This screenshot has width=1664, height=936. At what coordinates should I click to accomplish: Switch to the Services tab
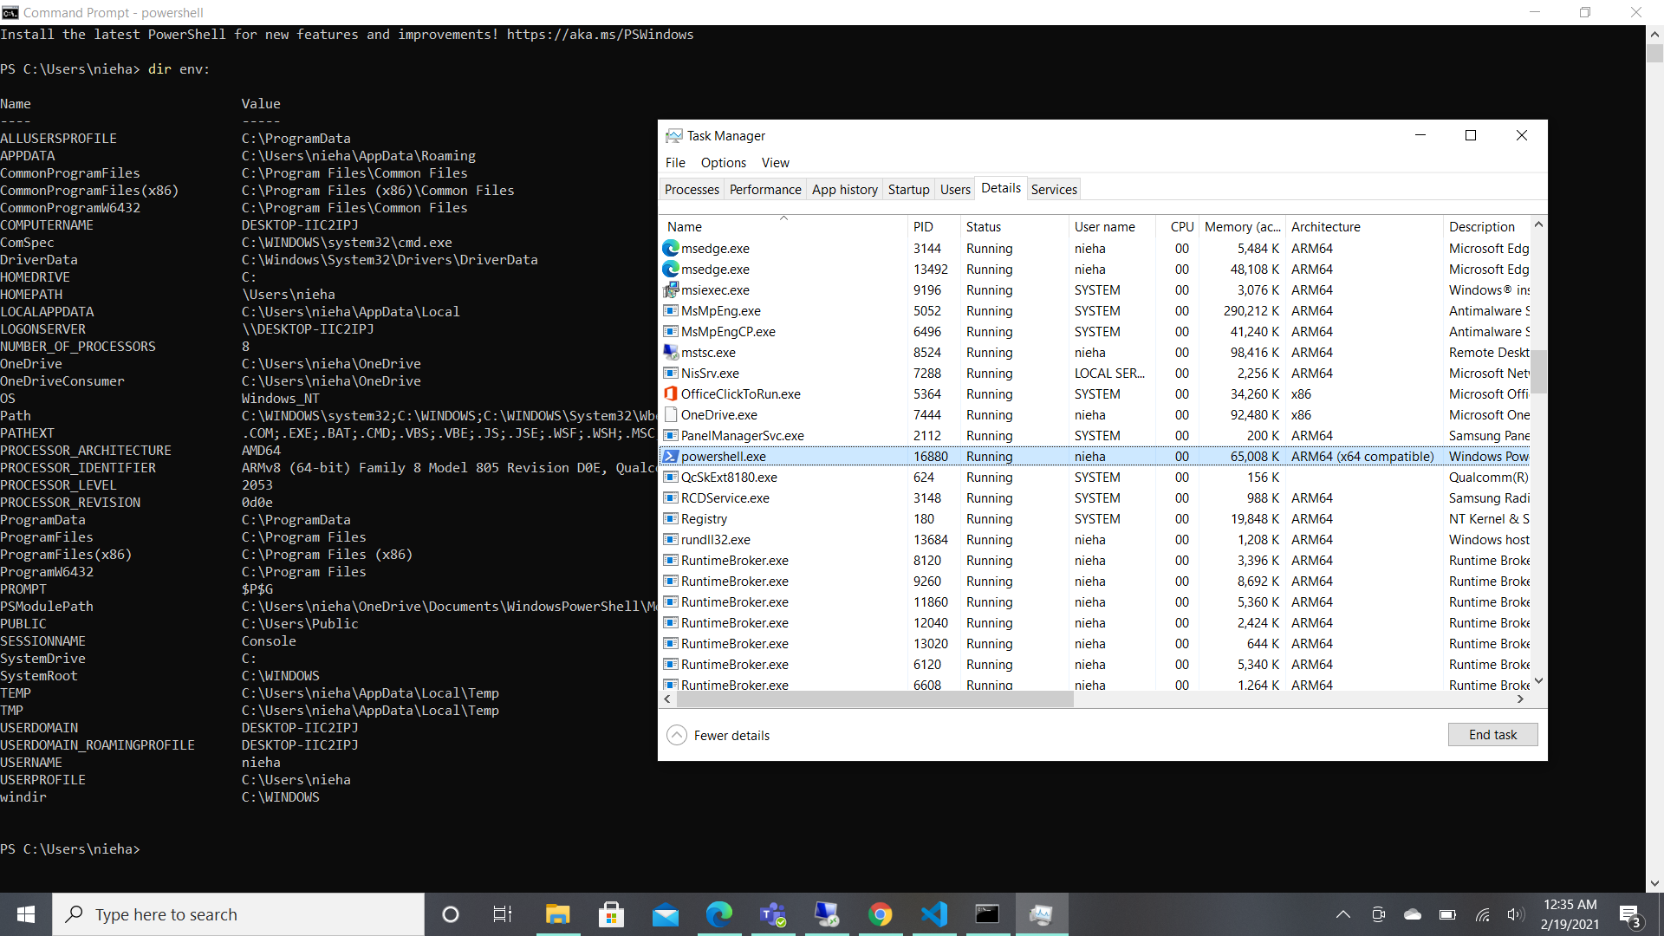pyautogui.click(x=1054, y=190)
